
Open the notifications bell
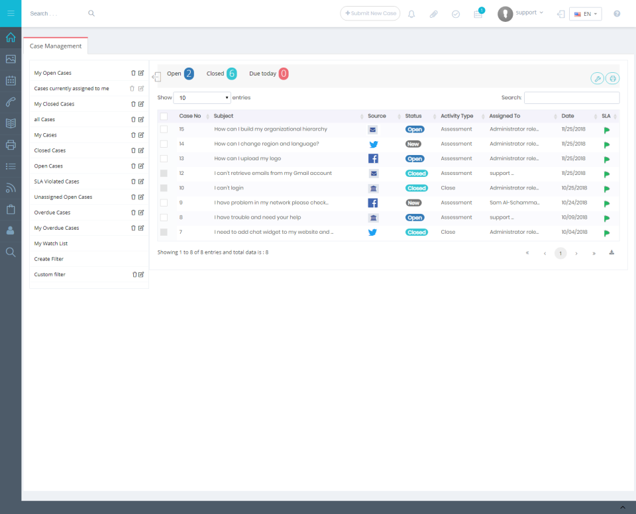click(x=411, y=13)
